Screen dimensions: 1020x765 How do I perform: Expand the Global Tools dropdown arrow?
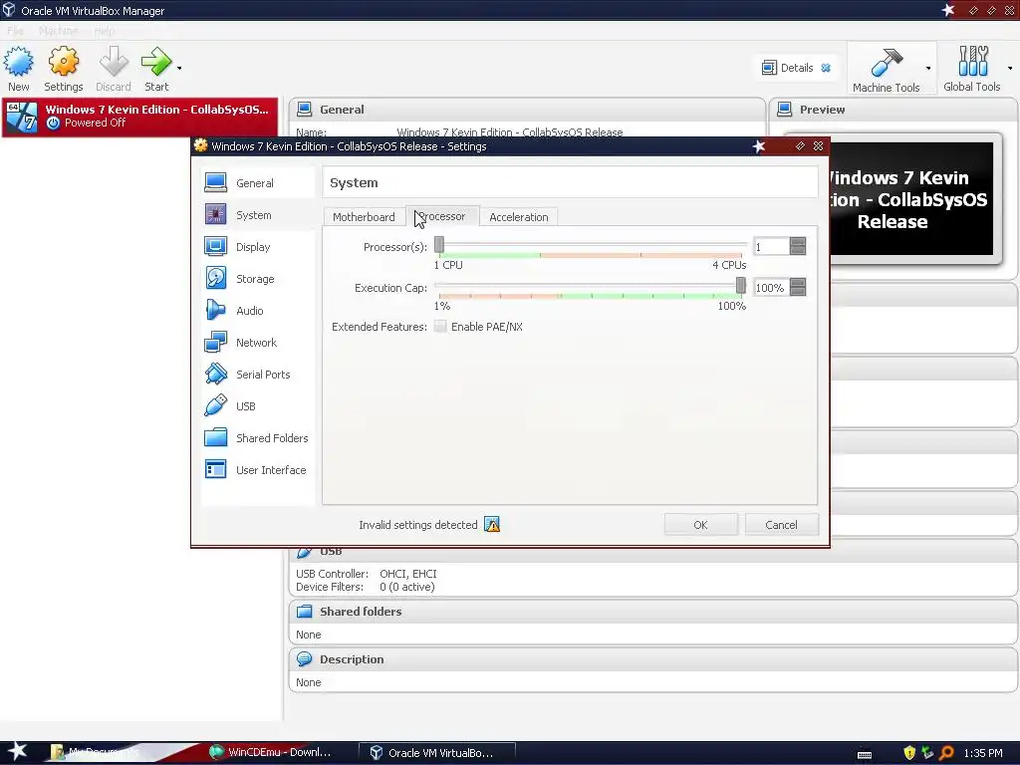1010,69
